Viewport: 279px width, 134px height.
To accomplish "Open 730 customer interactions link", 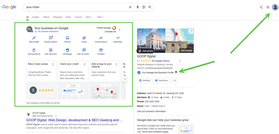I will tap(48, 31).
